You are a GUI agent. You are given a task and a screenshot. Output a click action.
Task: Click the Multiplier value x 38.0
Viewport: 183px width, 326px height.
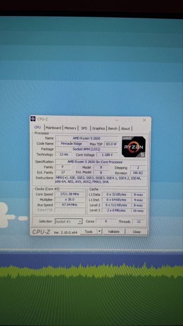(x=70, y=199)
